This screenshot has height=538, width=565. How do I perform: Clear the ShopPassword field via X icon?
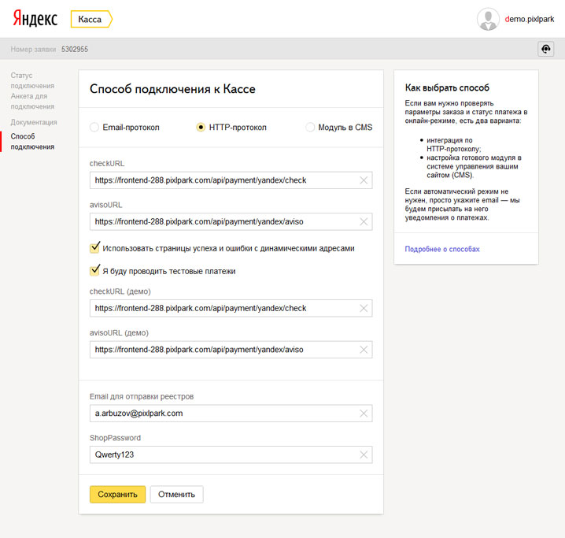(364, 455)
